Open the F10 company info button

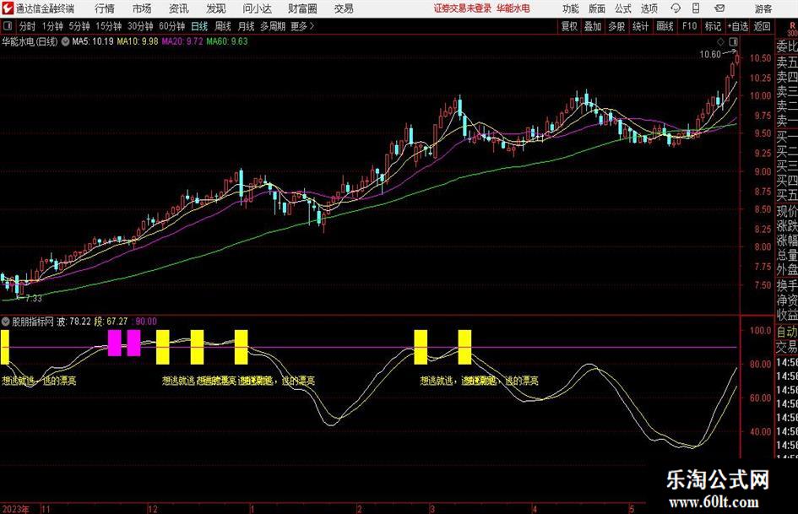pos(690,26)
